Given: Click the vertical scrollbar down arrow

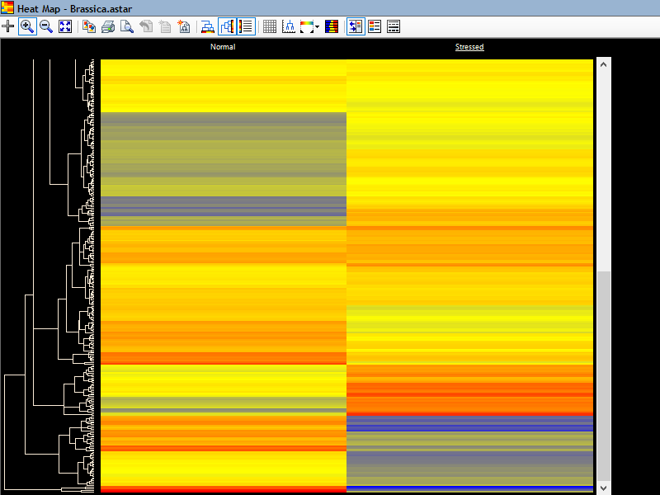Looking at the screenshot, I should 603,488.
